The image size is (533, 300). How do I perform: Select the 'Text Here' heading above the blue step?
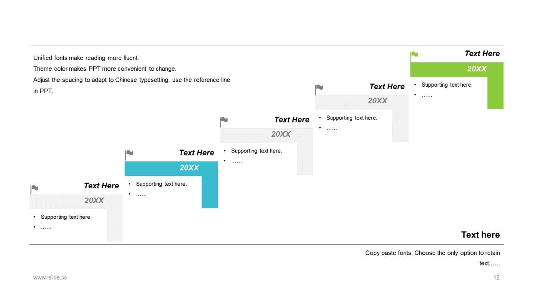point(197,152)
